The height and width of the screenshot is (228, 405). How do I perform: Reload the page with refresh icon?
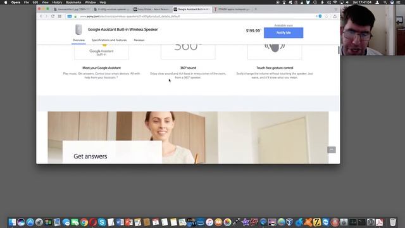click(53, 16)
